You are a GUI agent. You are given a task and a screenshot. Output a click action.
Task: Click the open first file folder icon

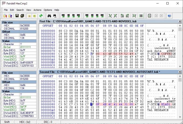click(x=5, y=16)
